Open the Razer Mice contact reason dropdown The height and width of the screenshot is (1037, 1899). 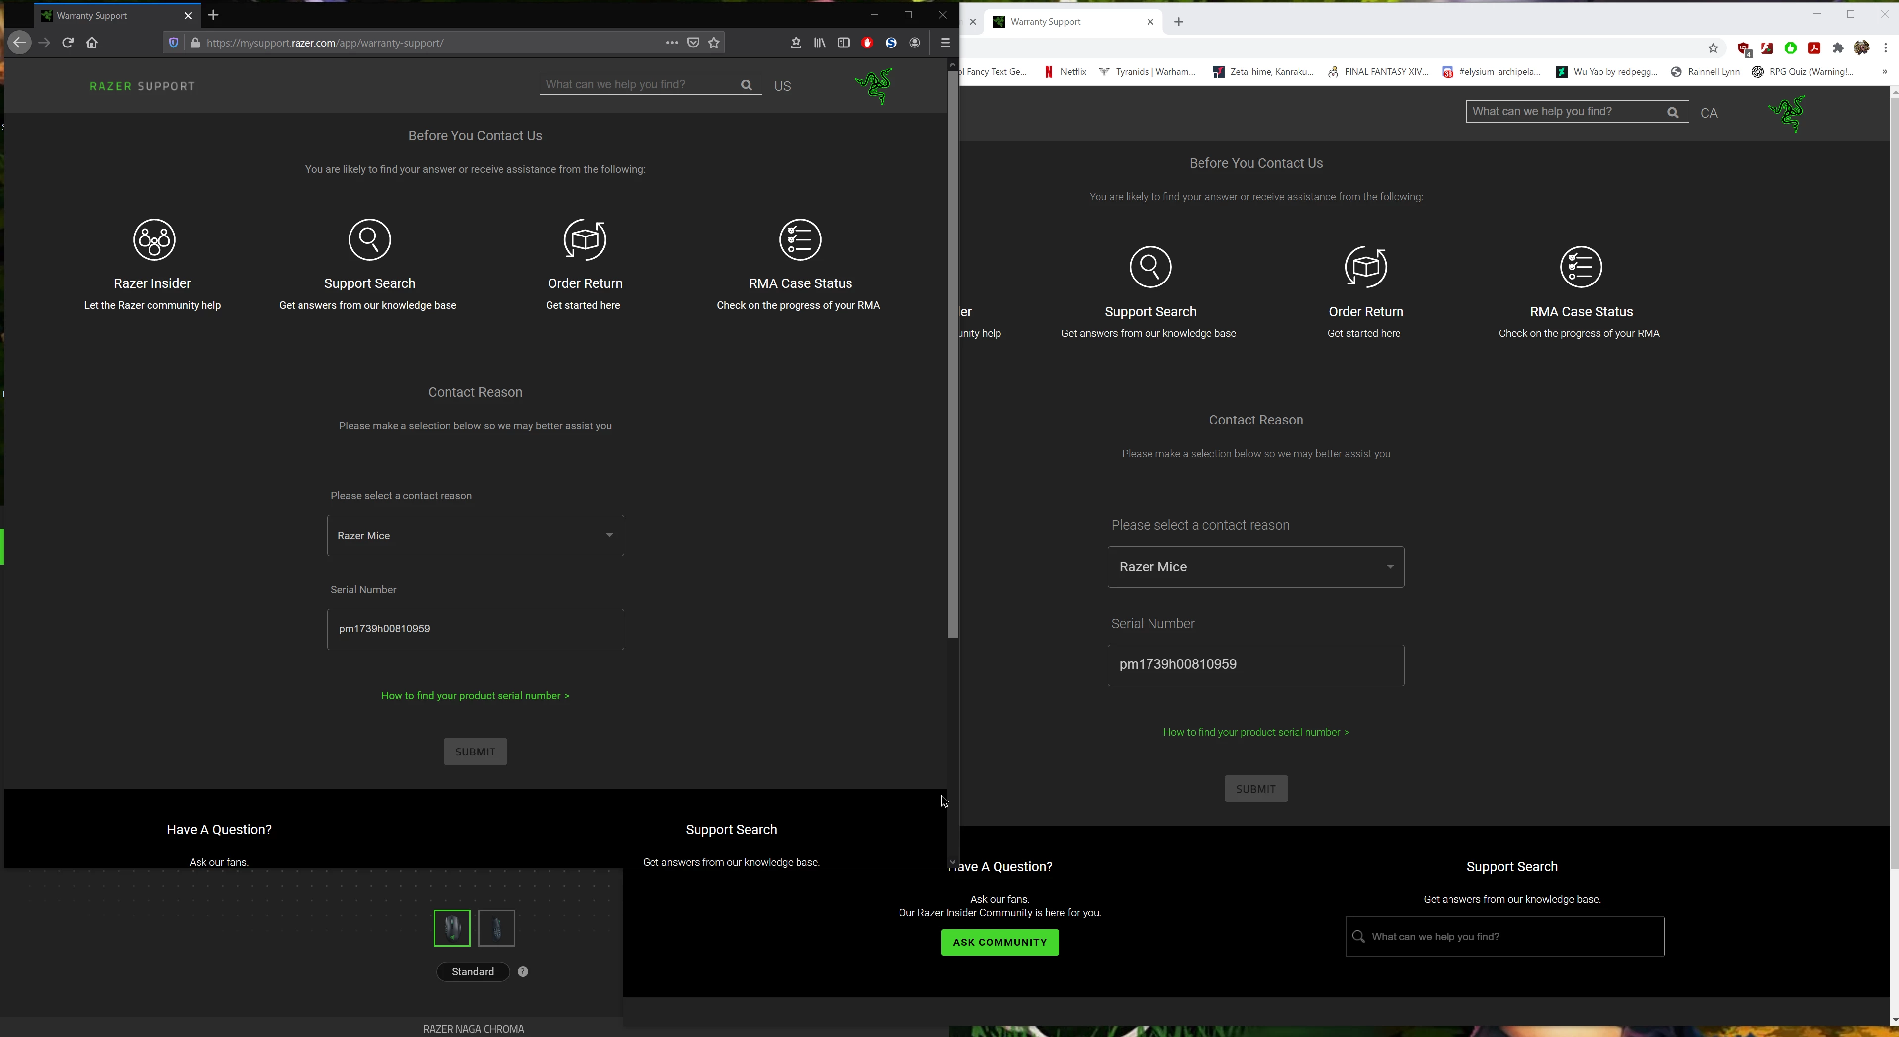[x=475, y=535]
